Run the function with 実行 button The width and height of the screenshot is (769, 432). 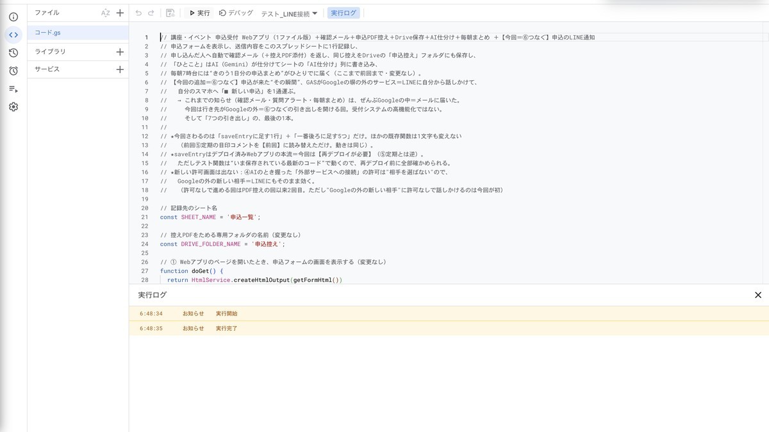point(199,13)
